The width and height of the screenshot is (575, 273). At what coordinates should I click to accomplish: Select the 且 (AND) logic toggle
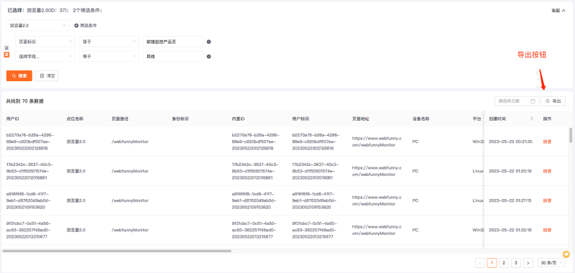(x=6, y=48)
